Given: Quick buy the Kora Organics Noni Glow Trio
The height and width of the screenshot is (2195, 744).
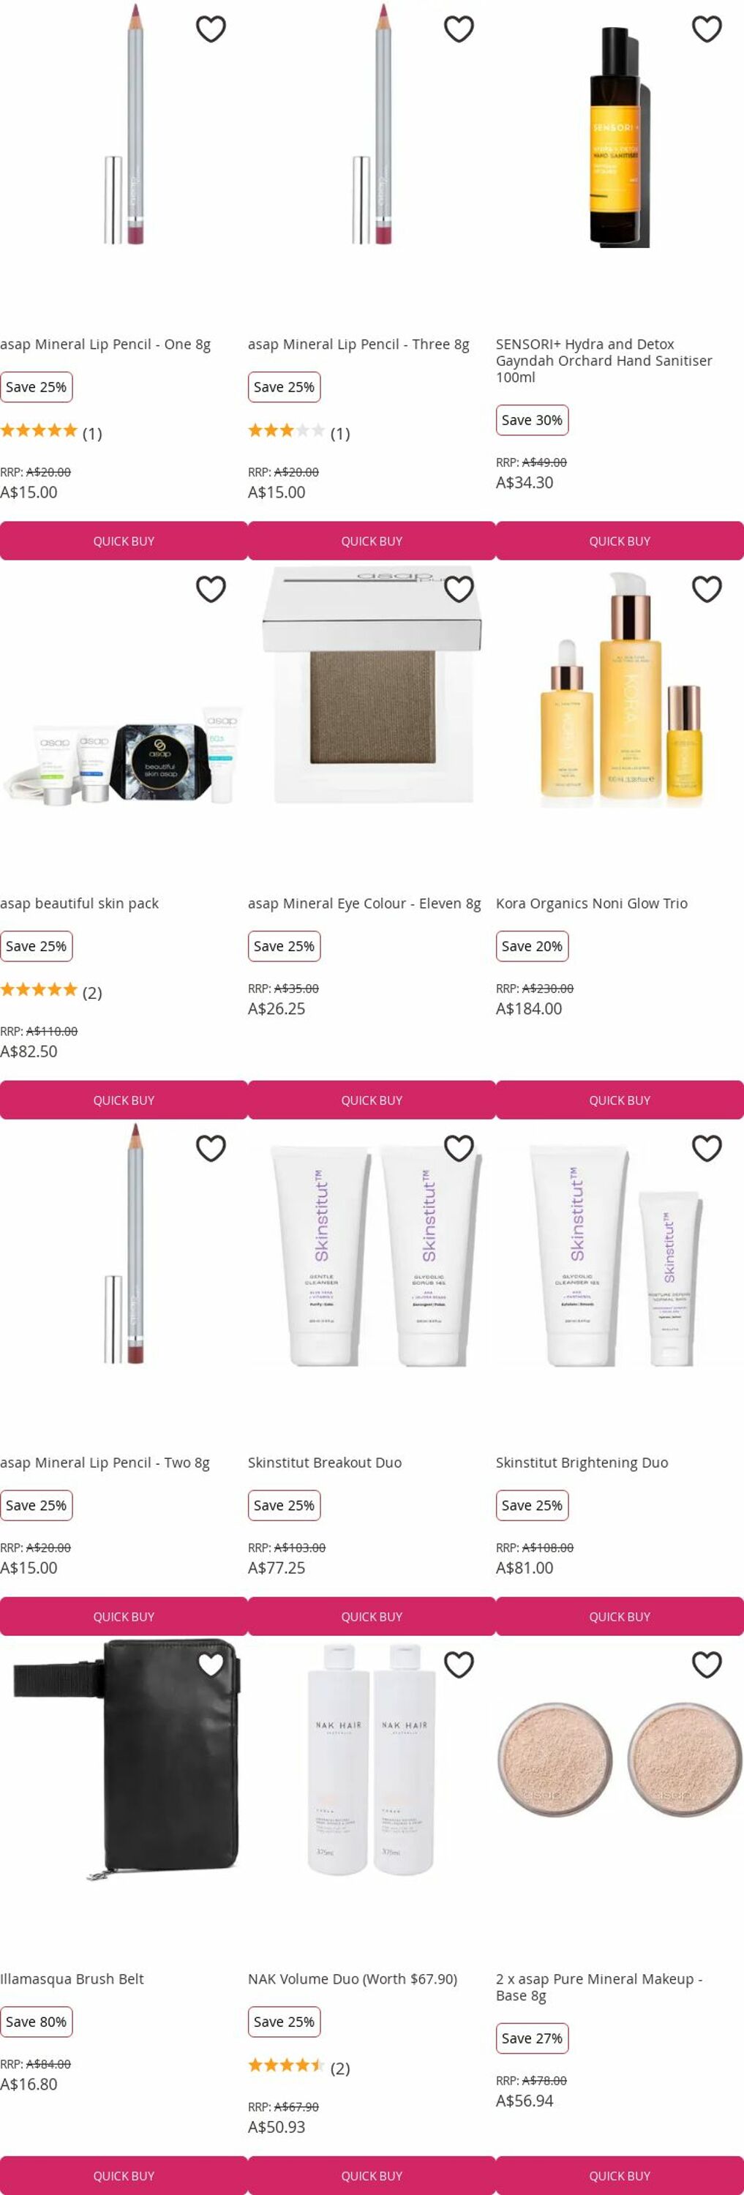Looking at the screenshot, I should point(620,1100).
